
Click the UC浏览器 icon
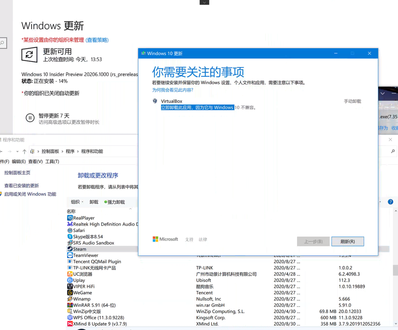pos(70,274)
